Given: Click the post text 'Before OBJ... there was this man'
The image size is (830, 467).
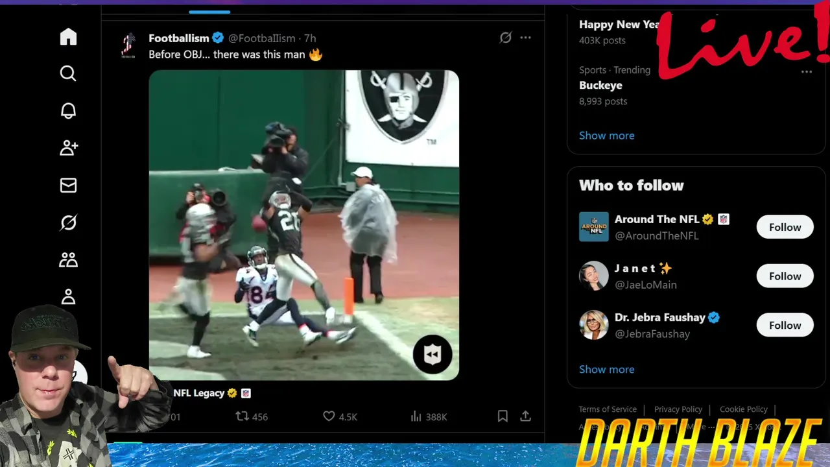Looking at the screenshot, I should (227, 54).
